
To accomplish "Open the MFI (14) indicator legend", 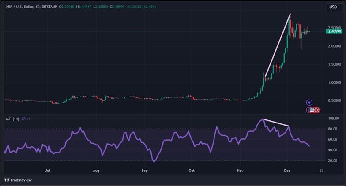I will click(x=12, y=119).
